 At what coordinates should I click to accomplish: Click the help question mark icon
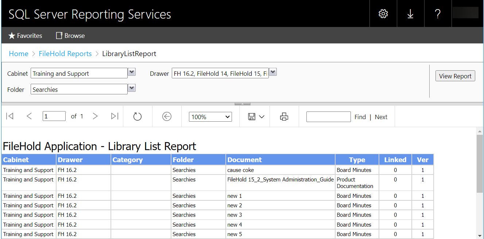click(438, 13)
